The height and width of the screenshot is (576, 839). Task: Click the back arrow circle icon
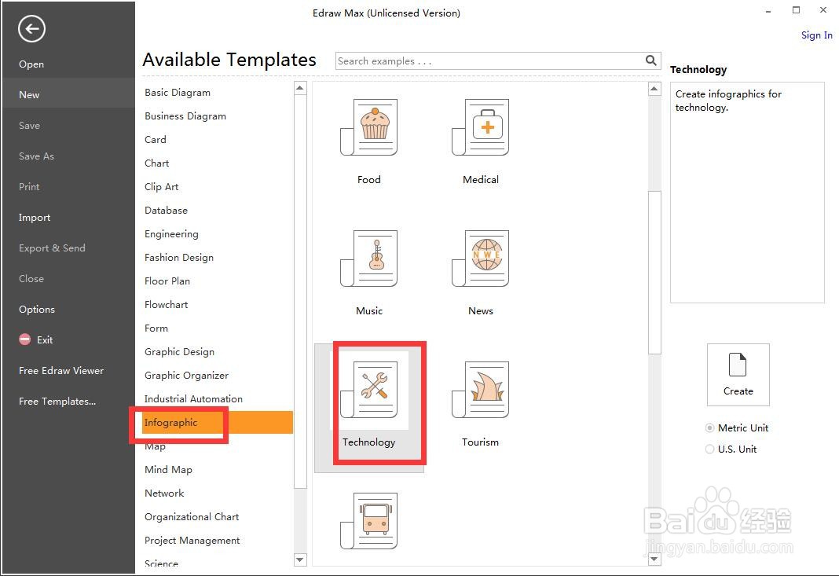pyautogui.click(x=31, y=29)
